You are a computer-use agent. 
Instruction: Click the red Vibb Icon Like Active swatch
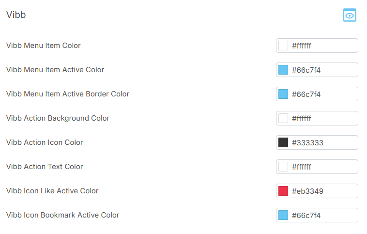(x=283, y=191)
